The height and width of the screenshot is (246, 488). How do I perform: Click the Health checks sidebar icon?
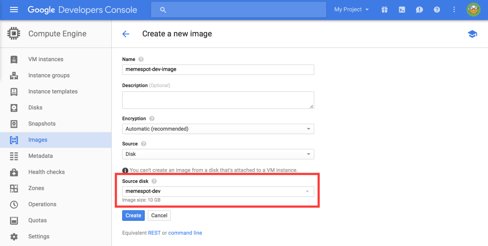coord(14,172)
